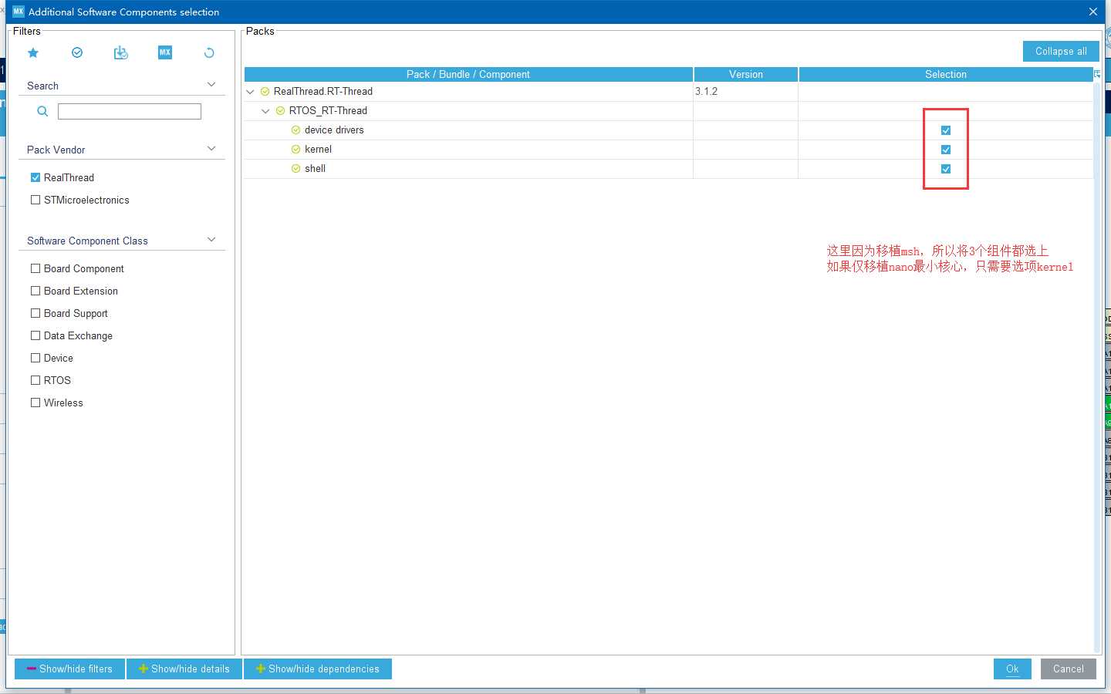Click the status icon beside device drivers

[296, 130]
